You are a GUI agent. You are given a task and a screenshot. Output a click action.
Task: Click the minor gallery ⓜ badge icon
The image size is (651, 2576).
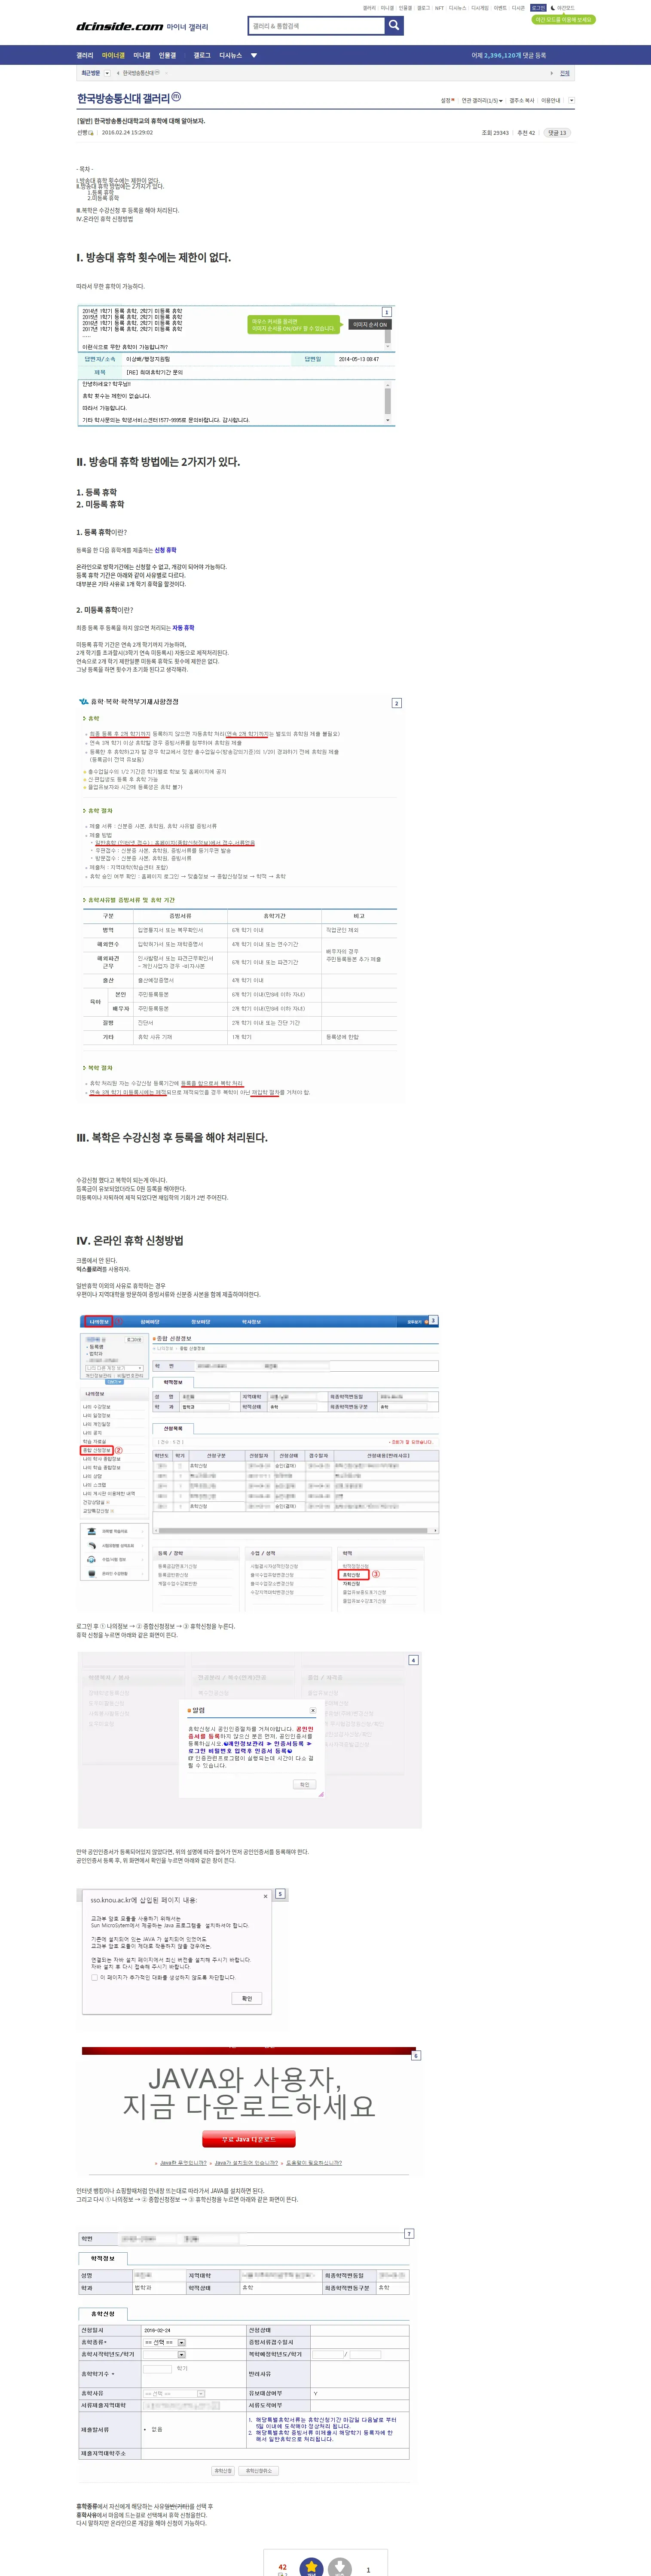pyautogui.click(x=176, y=98)
